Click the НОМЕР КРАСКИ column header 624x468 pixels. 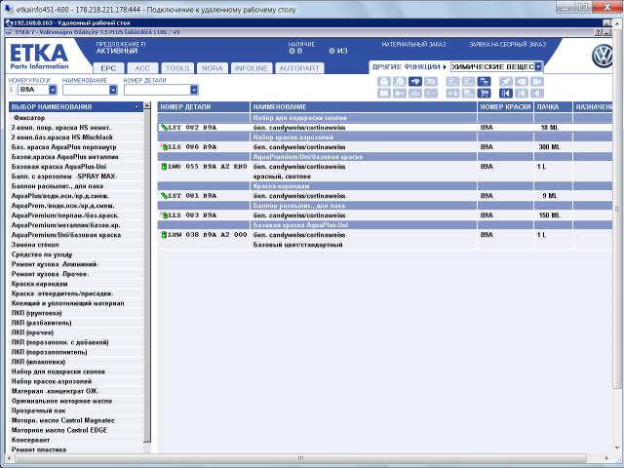[505, 106]
